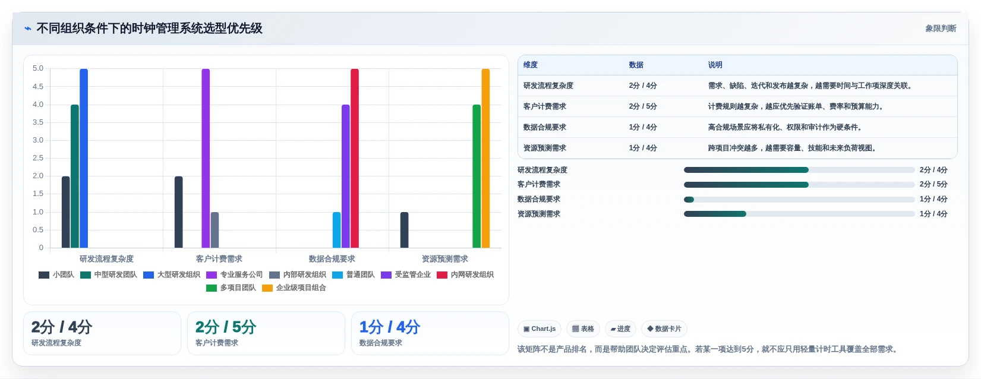
Task: Click the 研发流程复杂度 progress bar
Action: pyautogui.click(x=799, y=170)
